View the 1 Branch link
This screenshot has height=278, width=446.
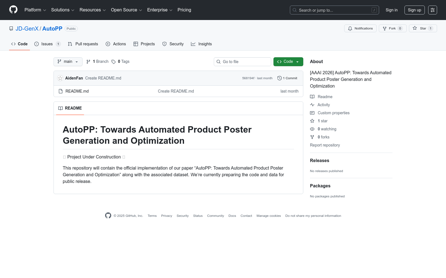coord(97,62)
